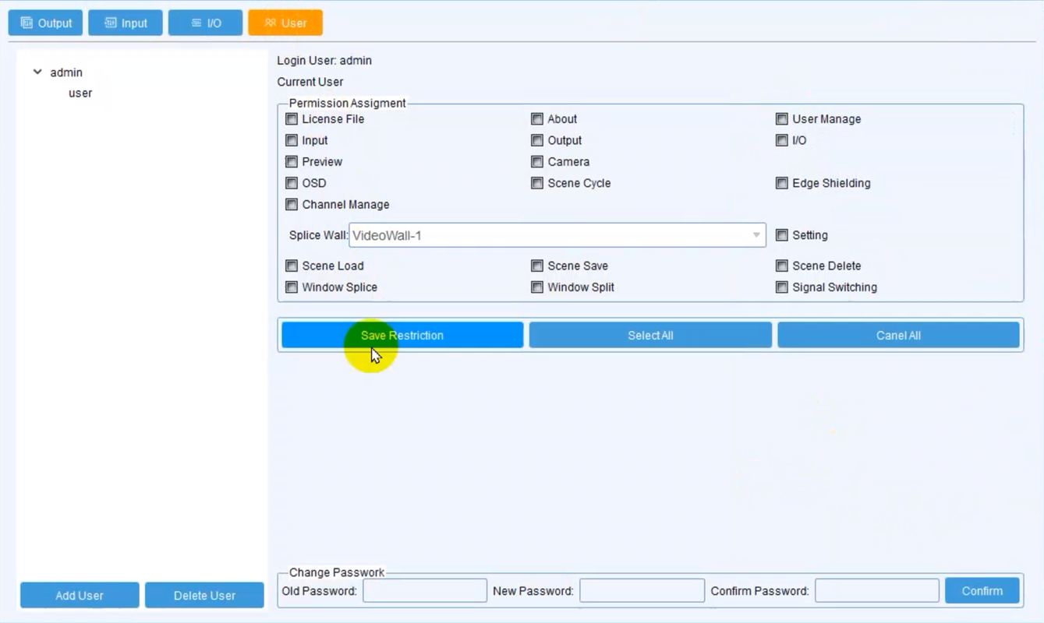Click the Save Restriction button

coord(402,335)
